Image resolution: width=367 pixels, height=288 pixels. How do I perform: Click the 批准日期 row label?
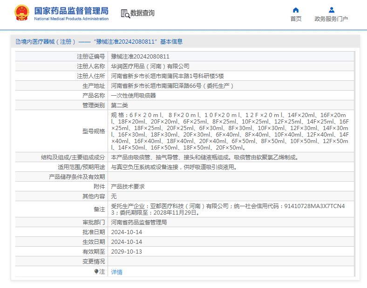click(x=94, y=232)
